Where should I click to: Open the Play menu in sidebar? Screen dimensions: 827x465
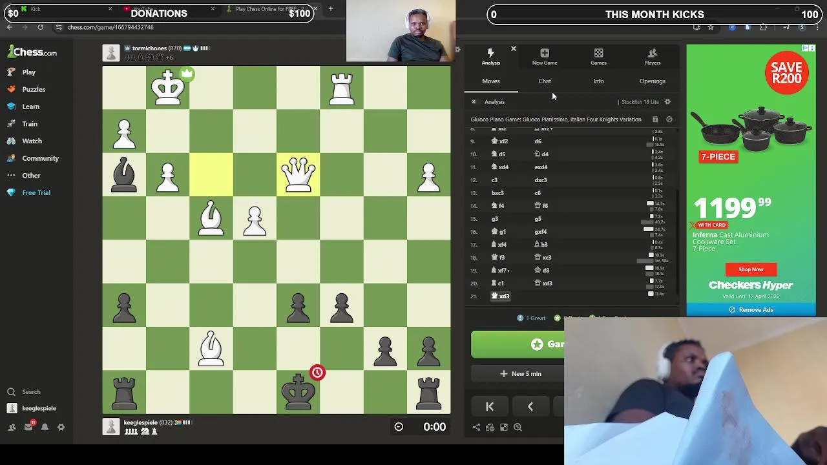tap(22, 72)
